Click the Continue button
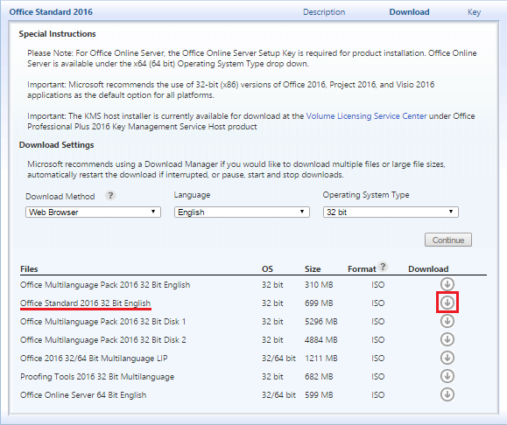This screenshot has width=507, height=425. pyautogui.click(x=448, y=240)
